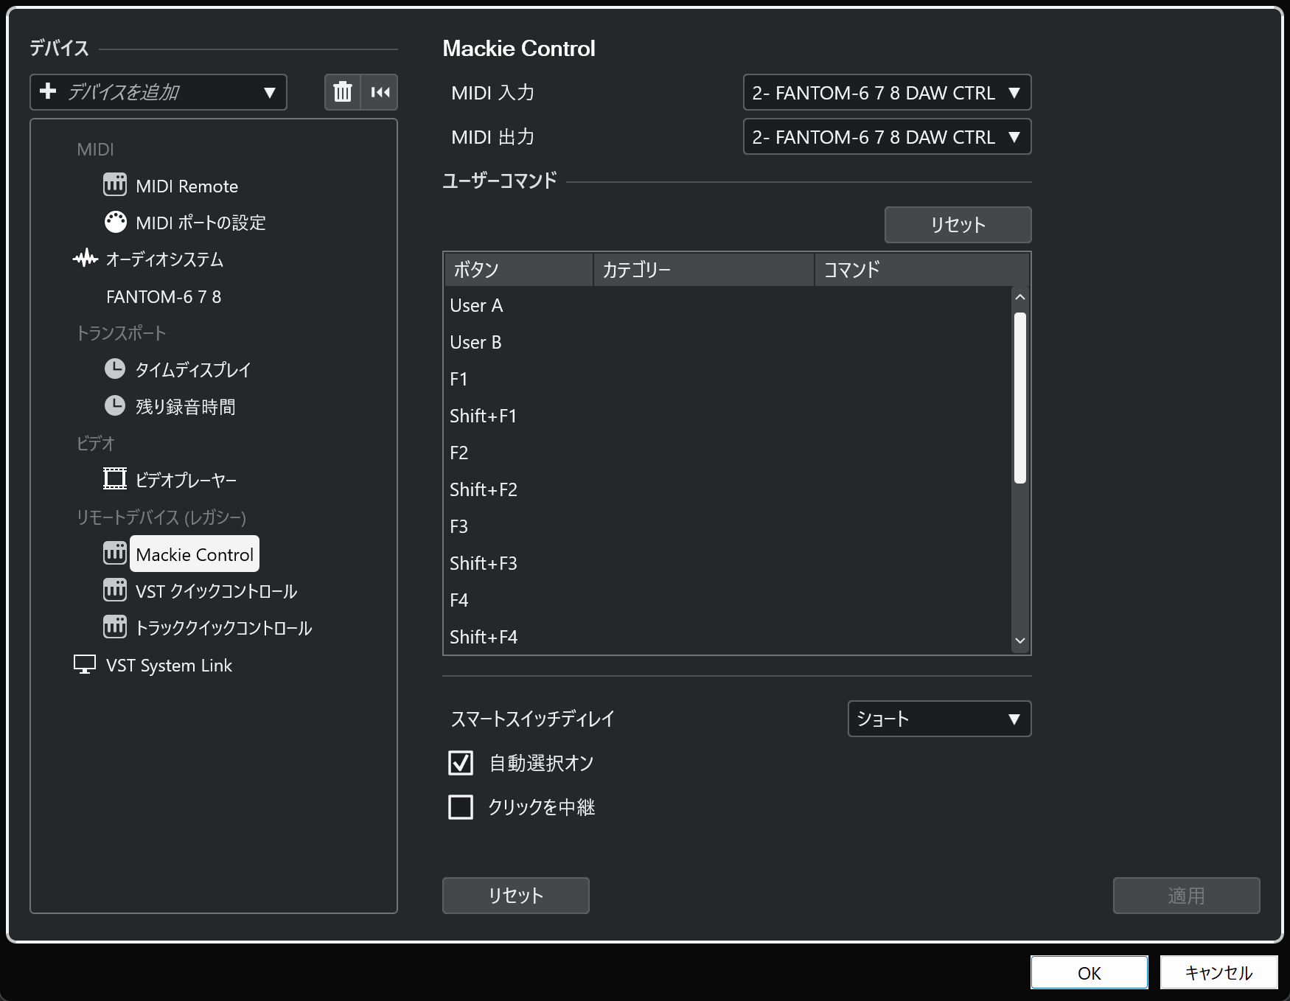Screen dimensions: 1290x1001
Task: Enable the クリックを中継 checkbox
Action: [x=461, y=807]
